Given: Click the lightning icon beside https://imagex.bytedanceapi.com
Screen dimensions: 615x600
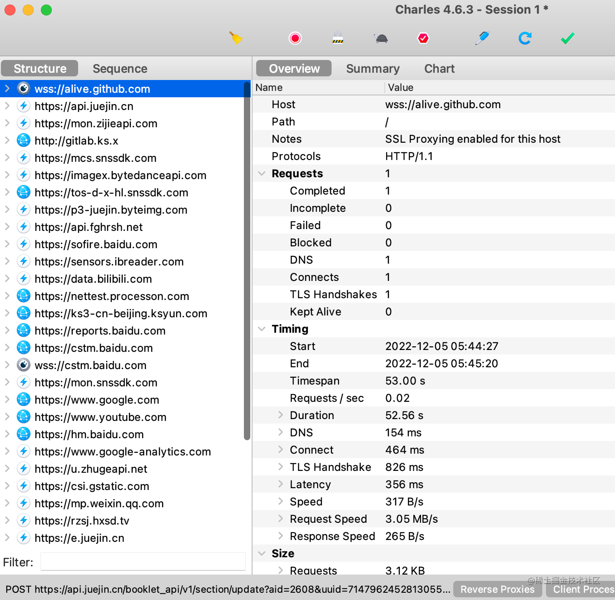Looking at the screenshot, I should tap(24, 175).
